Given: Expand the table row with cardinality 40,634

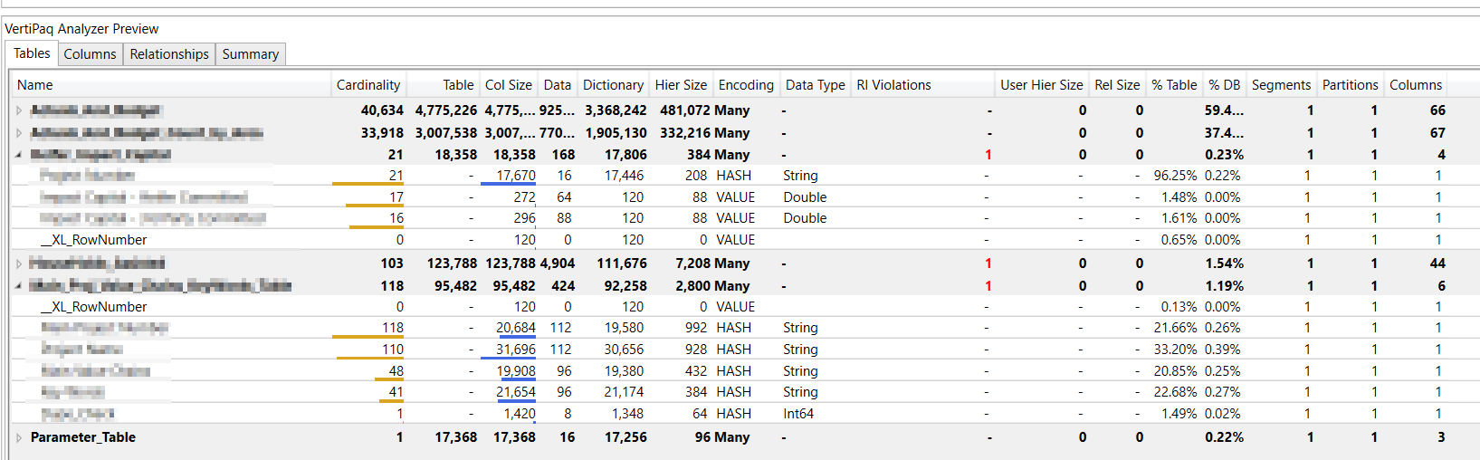Looking at the screenshot, I should pos(19,110).
